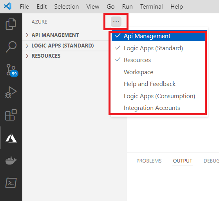Uncheck the Api Management view
The height and width of the screenshot is (201, 219).
click(159, 36)
